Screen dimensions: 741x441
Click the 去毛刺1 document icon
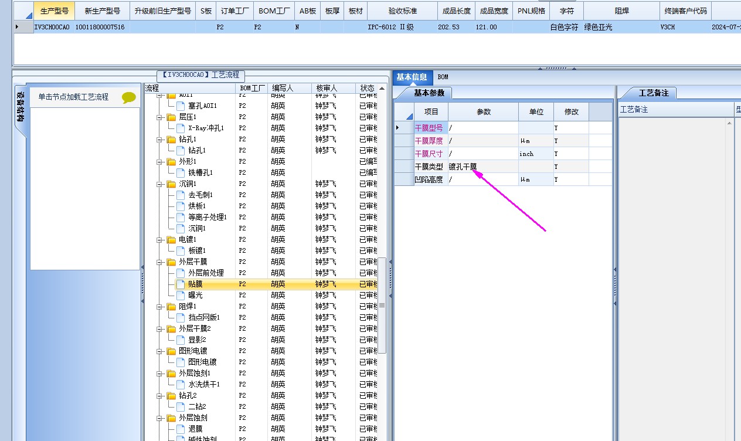point(181,195)
